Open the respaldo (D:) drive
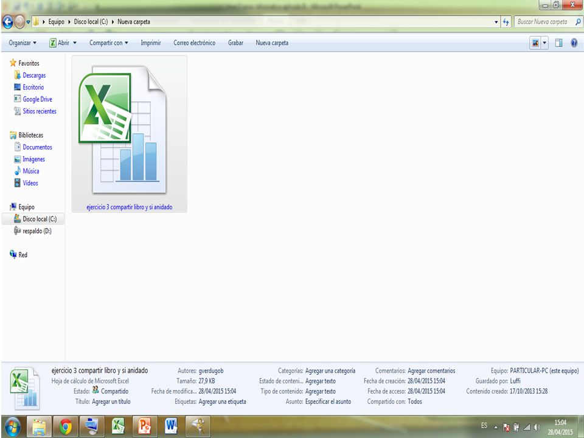Image resolution: width=584 pixels, height=438 pixels. (32, 231)
